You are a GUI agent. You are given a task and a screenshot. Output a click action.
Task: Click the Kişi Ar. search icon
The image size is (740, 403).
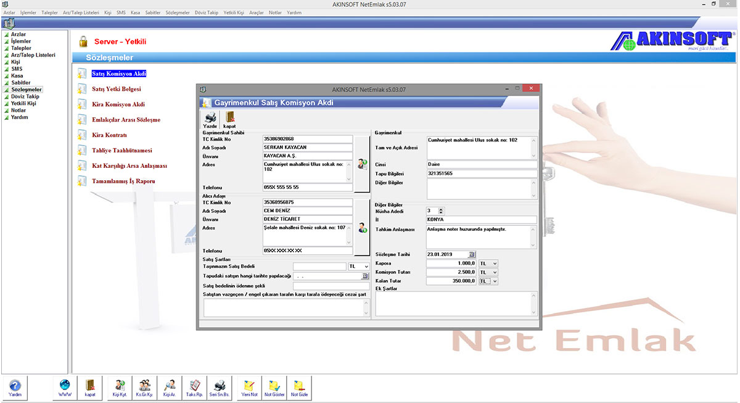pos(169,386)
